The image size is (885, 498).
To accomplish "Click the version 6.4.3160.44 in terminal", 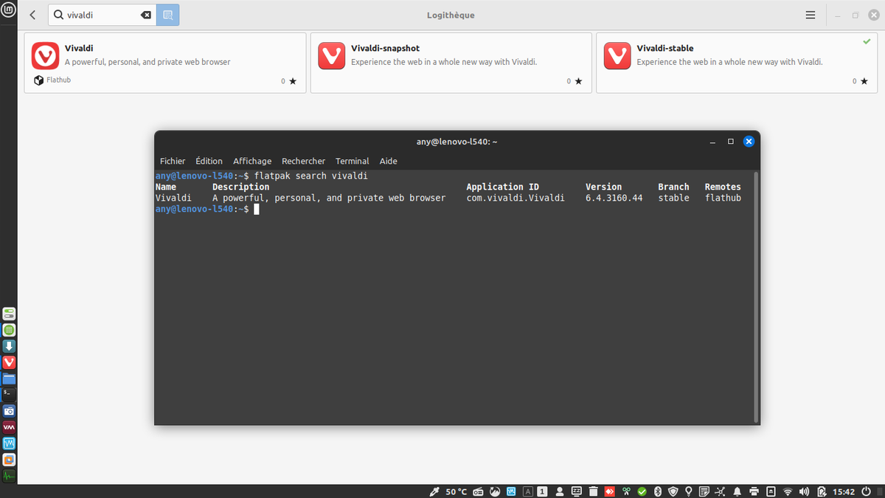I will click(x=614, y=198).
